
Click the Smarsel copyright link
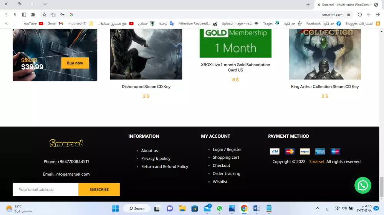click(317, 161)
